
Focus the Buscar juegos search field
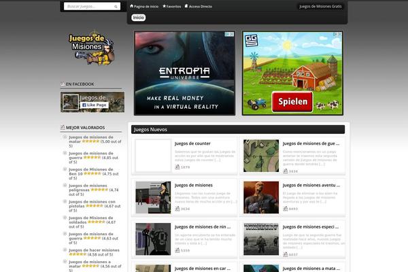coord(92,6)
